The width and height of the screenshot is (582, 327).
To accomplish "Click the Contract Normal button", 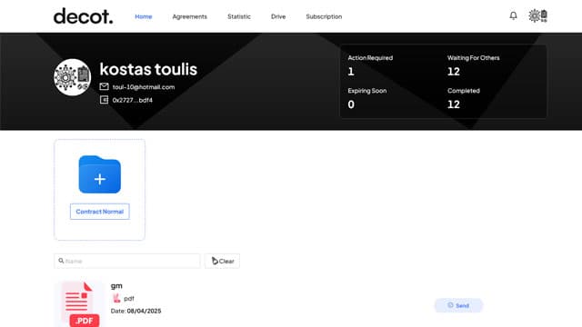I will coord(99,212).
